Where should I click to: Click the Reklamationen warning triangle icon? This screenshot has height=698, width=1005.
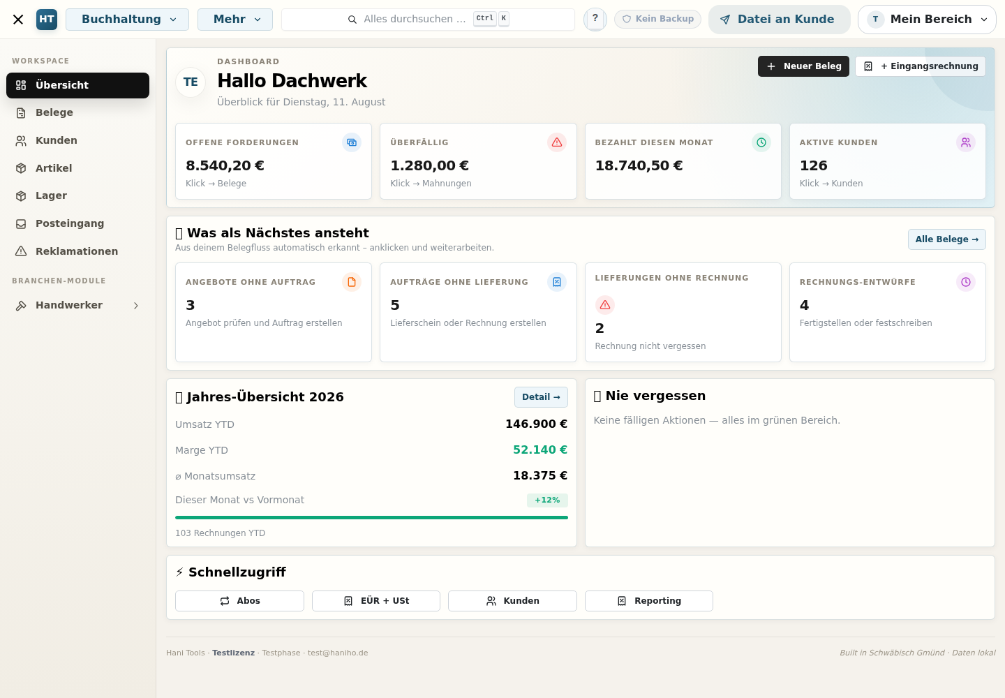21,251
